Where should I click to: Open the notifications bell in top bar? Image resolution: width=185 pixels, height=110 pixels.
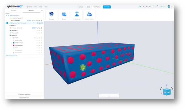point(153,7)
